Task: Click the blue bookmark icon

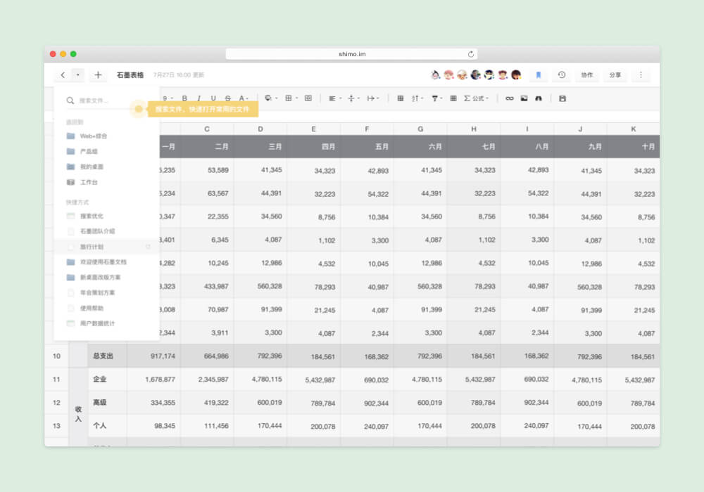Action: click(538, 75)
